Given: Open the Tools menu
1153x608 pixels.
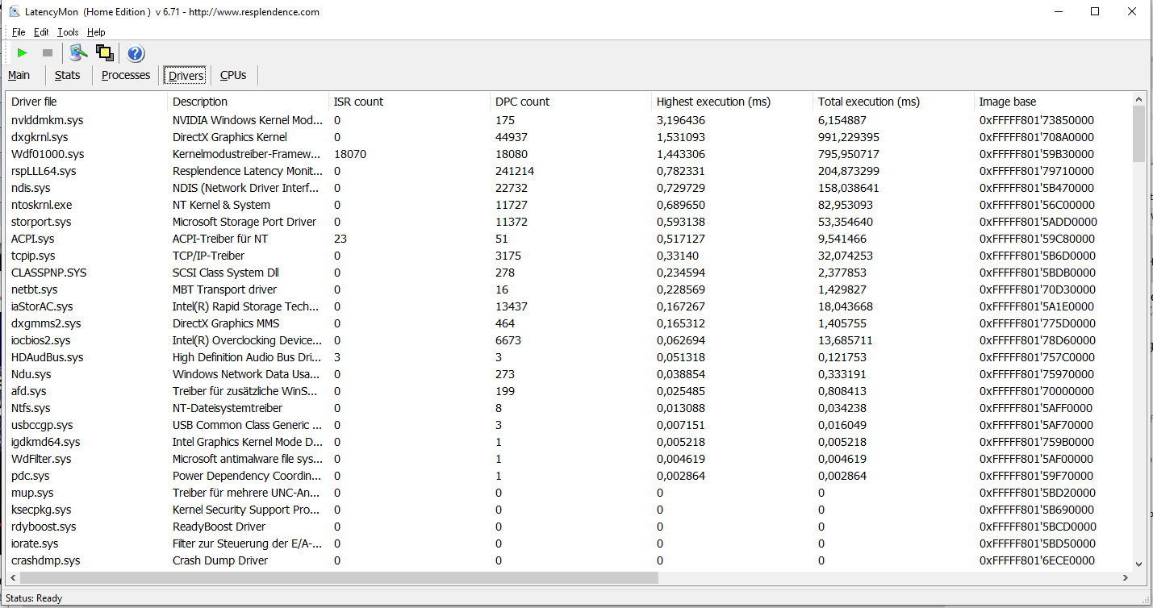Looking at the screenshot, I should tap(68, 32).
